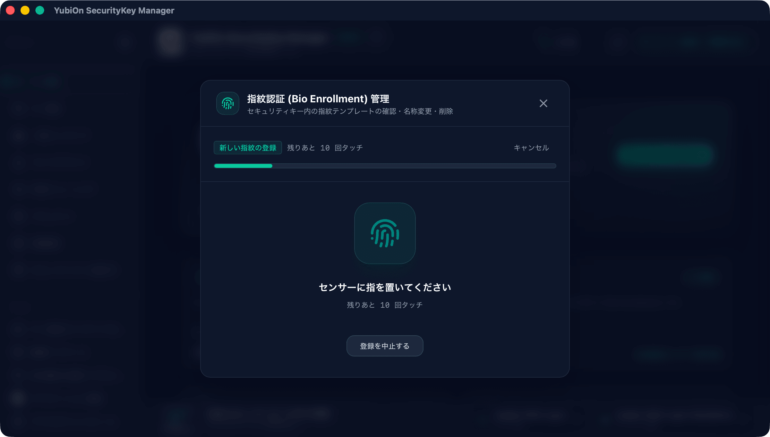Click the 登録を中止する button

[x=385, y=346]
